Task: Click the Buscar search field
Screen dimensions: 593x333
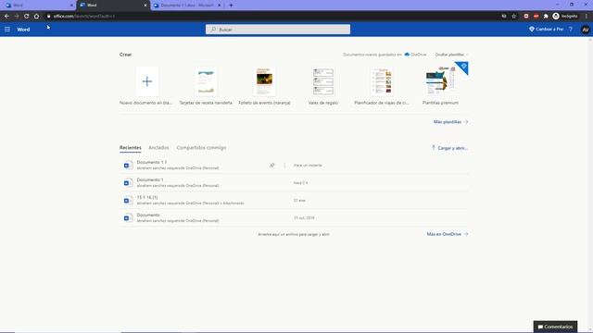Action: tap(278, 29)
